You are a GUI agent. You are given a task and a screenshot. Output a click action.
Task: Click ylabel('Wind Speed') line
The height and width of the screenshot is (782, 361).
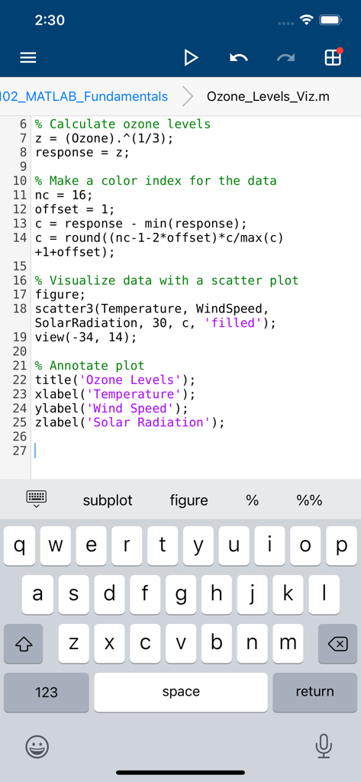tap(111, 409)
